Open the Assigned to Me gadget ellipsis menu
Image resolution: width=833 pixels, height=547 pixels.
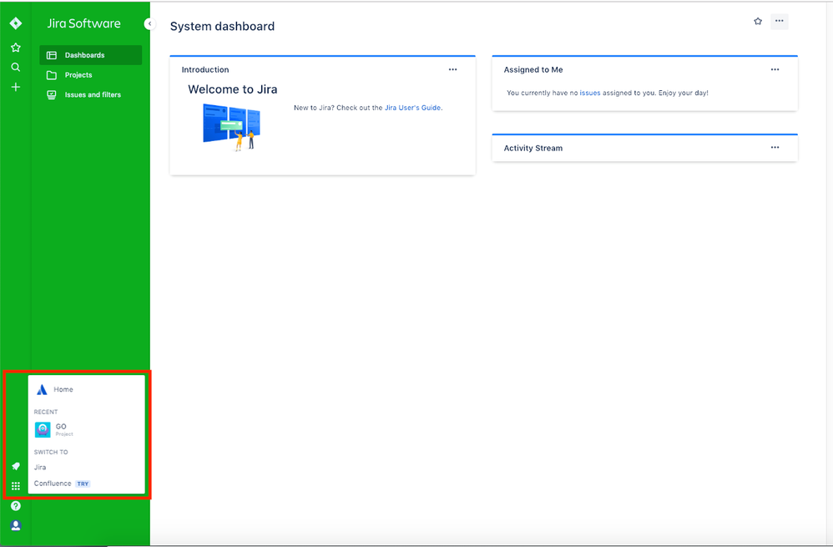pyautogui.click(x=775, y=69)
